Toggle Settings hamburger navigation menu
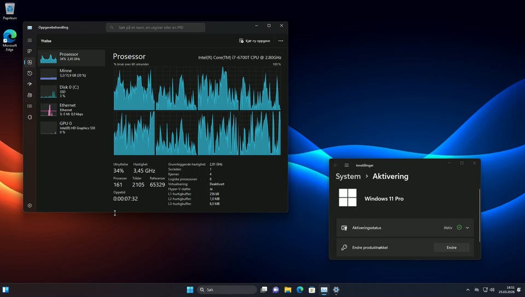The image size is (525, 297). pyautogui.click(x=347, y=165)
